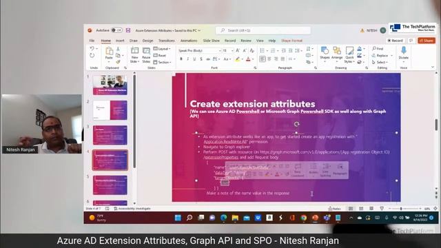This screenshot has height=248, width=441.
Task: Apply Strikethrough formatting
Action: pos(208,59)
